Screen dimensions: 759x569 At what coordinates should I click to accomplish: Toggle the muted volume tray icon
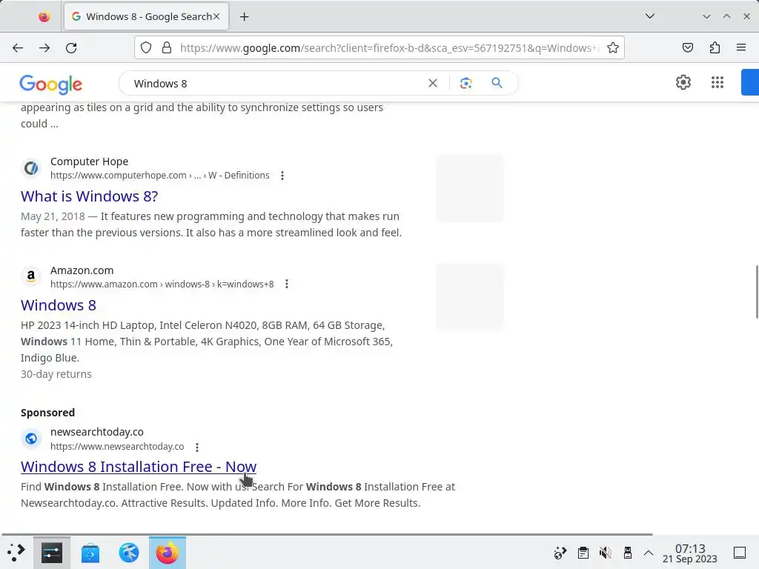[605, 553]
